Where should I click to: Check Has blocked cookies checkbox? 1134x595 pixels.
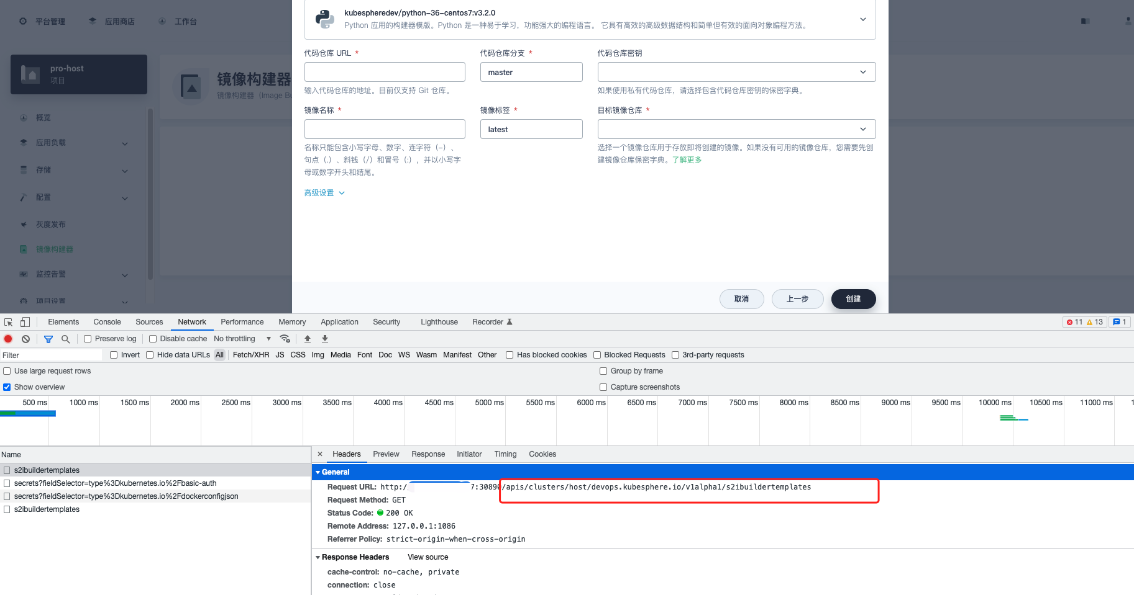click(x=510, y=355)
